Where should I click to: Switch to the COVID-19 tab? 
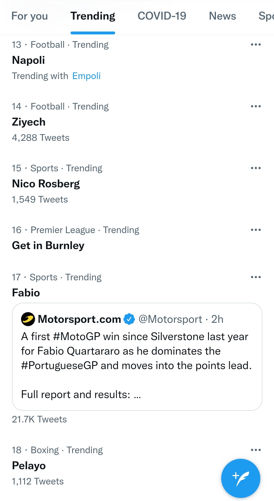162,16
